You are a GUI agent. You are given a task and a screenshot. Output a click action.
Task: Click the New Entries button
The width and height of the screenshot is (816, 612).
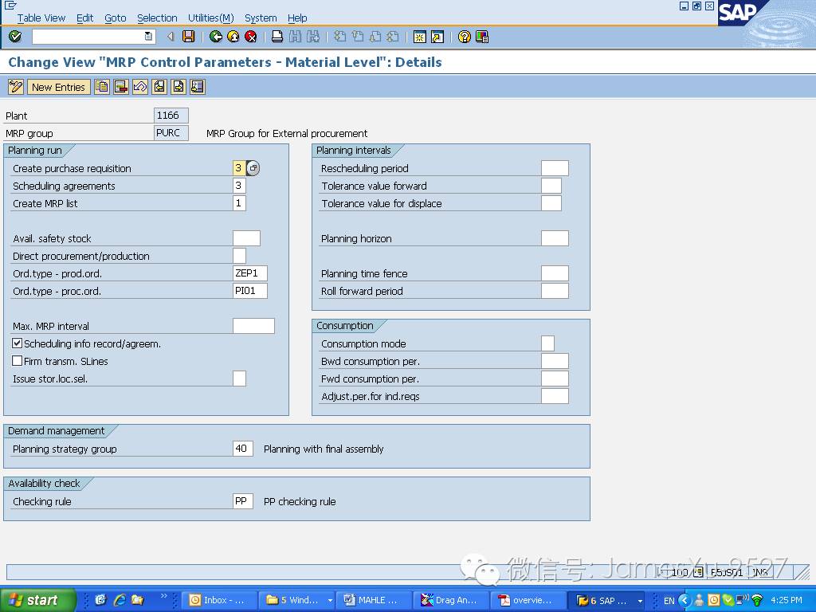click(x=58, y=87)
